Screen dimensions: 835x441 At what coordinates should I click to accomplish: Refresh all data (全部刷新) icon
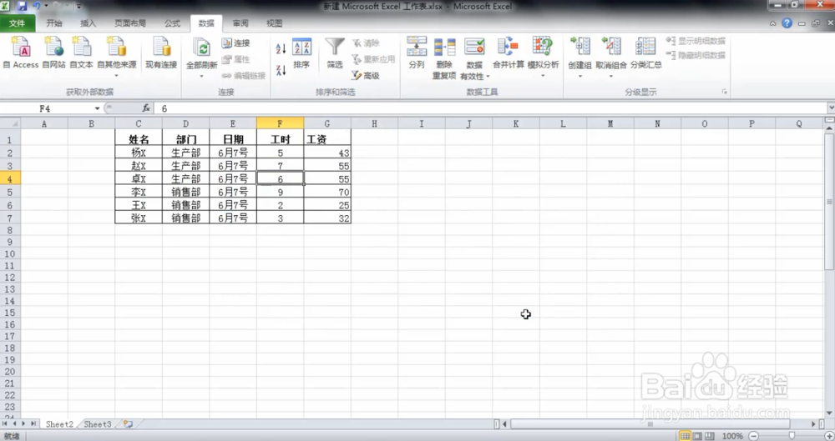point(202,48)
